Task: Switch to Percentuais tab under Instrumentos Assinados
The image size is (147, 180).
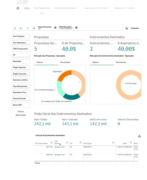Action: 121,62
